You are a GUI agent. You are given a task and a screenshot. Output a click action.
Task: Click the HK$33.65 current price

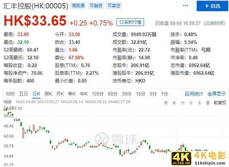coord(35,21)
